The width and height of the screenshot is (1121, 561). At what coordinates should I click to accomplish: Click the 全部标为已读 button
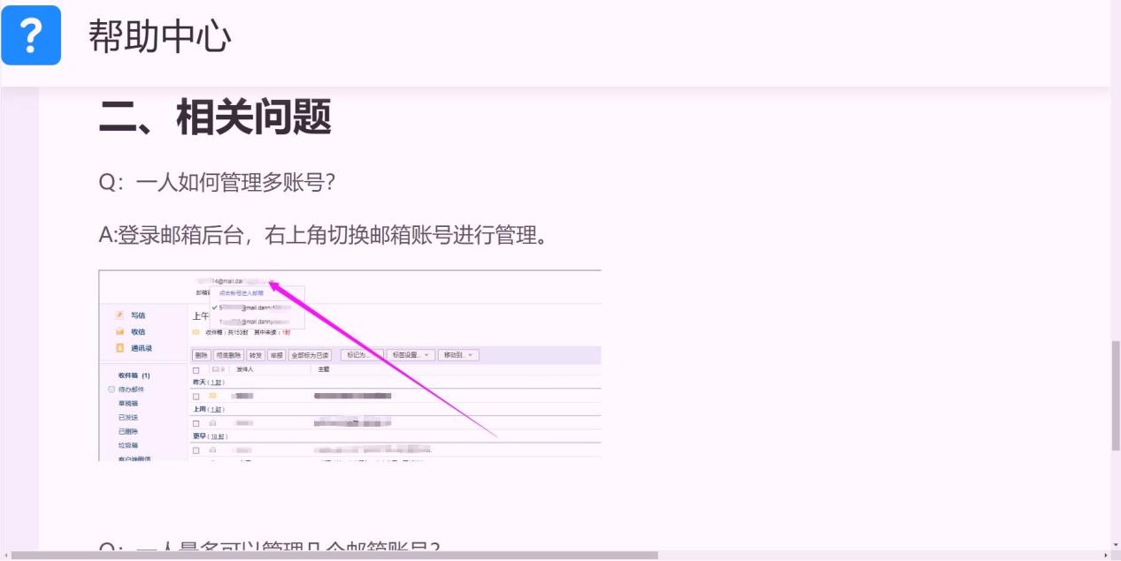click(x=310, y=355)
